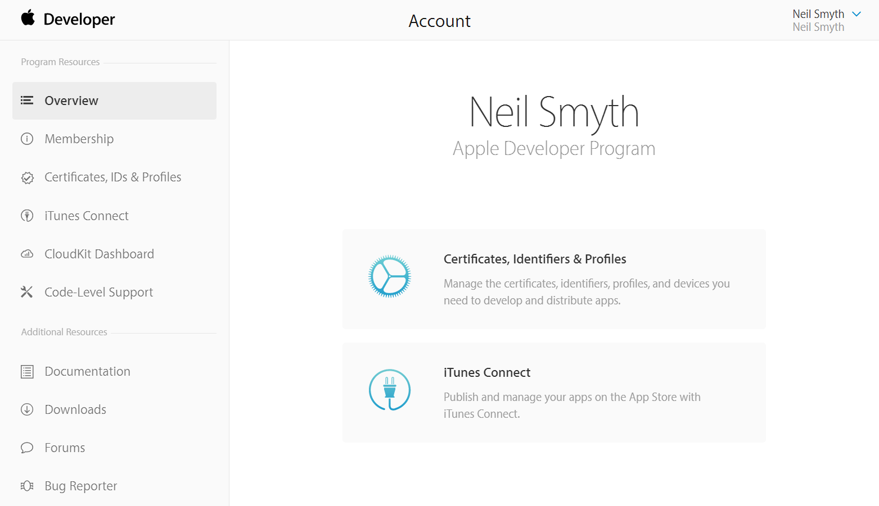This screenshot has height=506, width=879.
Task: Open the Account menu item in header
Action: pos(439,21)
